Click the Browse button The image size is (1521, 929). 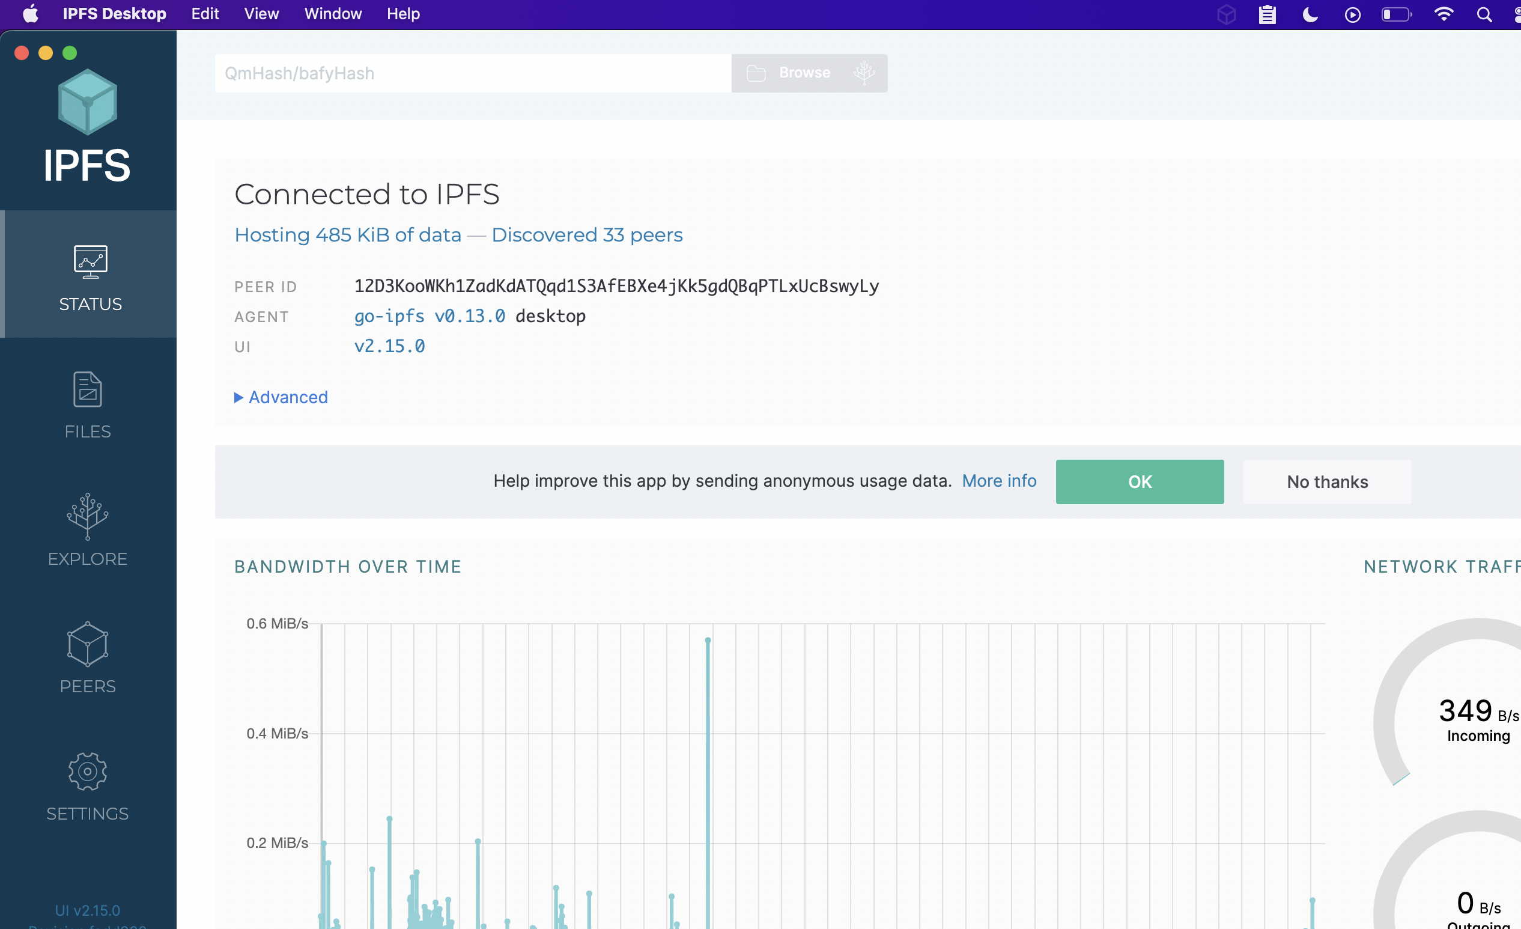tap(809, 73)
